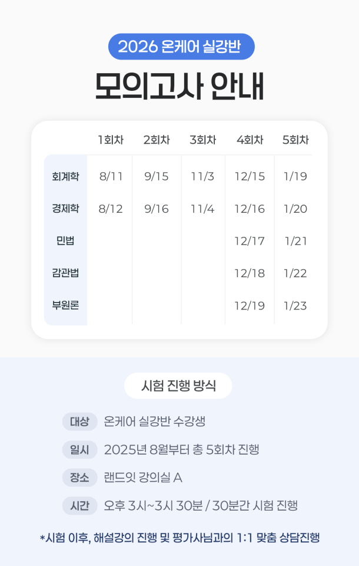Click the 모의고사 안내 main heading

pyautogui.click(x=179, y=87)
